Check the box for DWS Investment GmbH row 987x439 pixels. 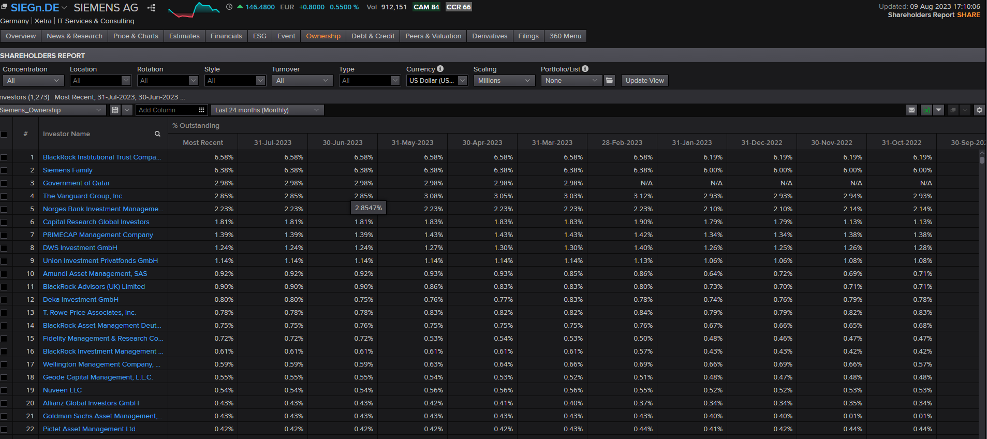click(x=4, y=248)
